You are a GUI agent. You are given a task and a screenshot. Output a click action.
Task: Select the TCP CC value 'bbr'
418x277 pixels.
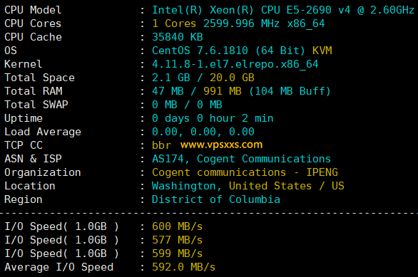pyautogui.click(x=161, y=145)
